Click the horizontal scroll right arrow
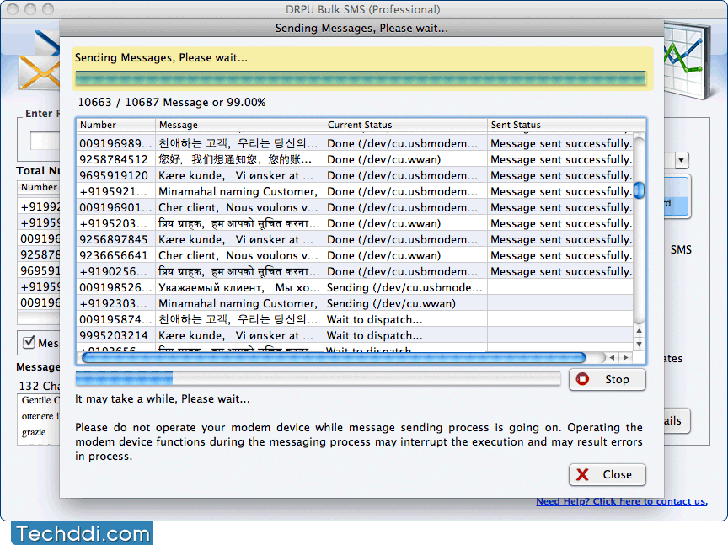 [x=626, y=357]
